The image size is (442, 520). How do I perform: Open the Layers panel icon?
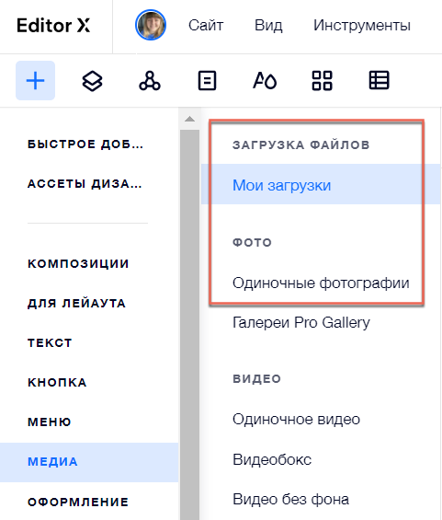[x=93, y=81]
